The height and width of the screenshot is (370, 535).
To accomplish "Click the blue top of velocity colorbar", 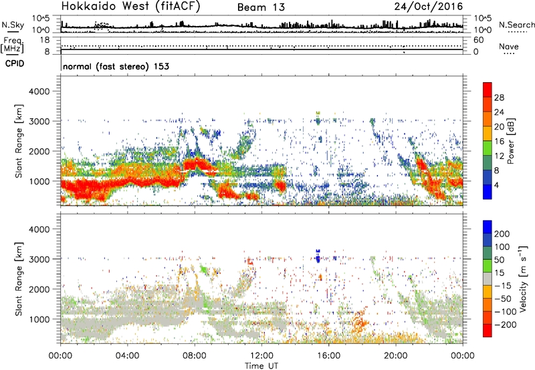I will (488, 227).
